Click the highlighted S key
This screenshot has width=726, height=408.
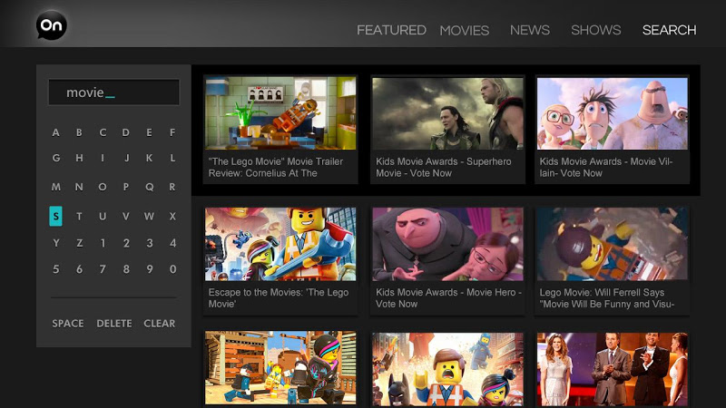click(x=55, y=216)
